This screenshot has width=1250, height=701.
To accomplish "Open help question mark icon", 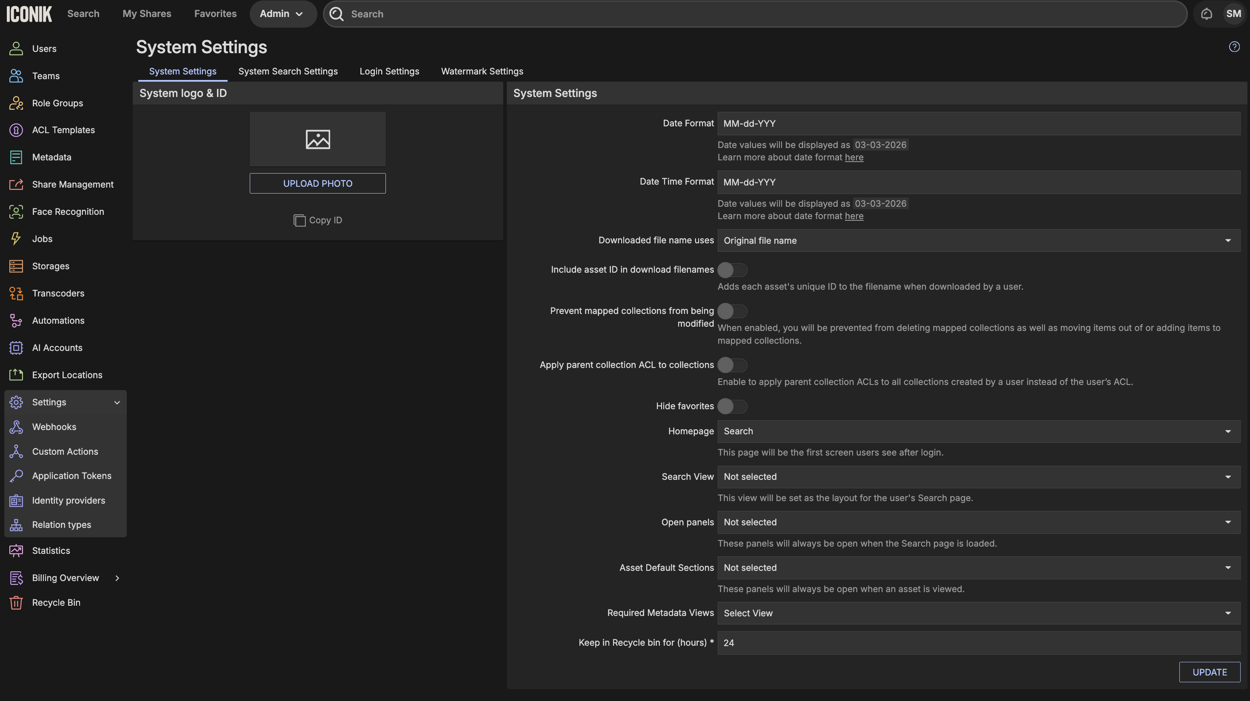I will click(x=1234, y=46).
